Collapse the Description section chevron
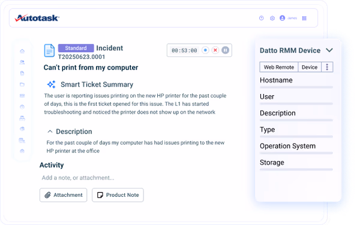The height and width of the screenshot is (225, 360). point(50,132)
